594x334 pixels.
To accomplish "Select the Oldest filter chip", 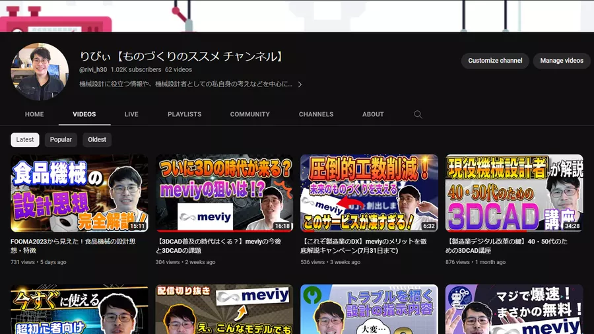I will (x=97, y=140).
